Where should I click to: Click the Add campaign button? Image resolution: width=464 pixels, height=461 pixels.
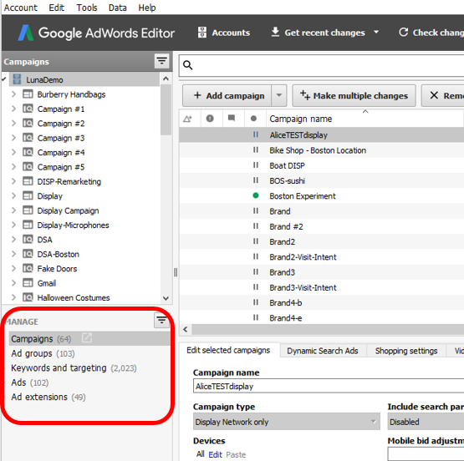pos(227,95)
